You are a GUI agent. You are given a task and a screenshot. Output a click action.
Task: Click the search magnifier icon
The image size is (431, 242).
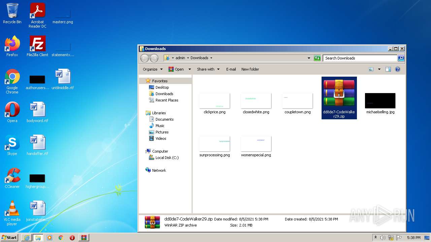(401, 58)
